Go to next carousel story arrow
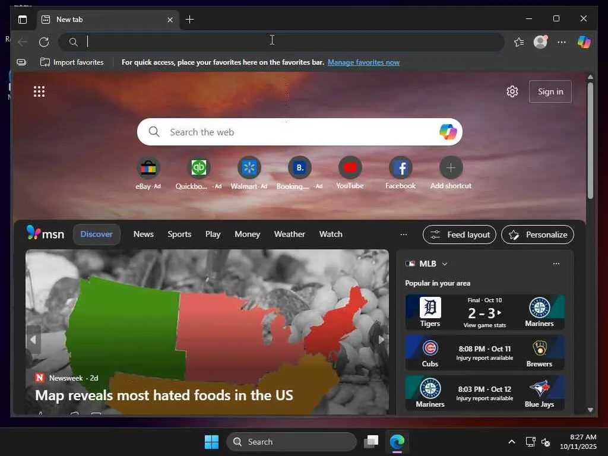Viewport: 608px width, 456px height. point(381,340)
